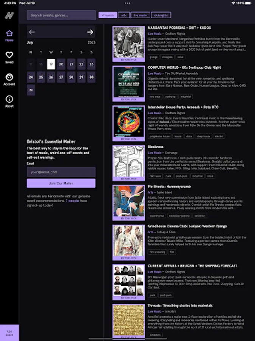Click the new wave genre tag

click(x=155, y=97)
